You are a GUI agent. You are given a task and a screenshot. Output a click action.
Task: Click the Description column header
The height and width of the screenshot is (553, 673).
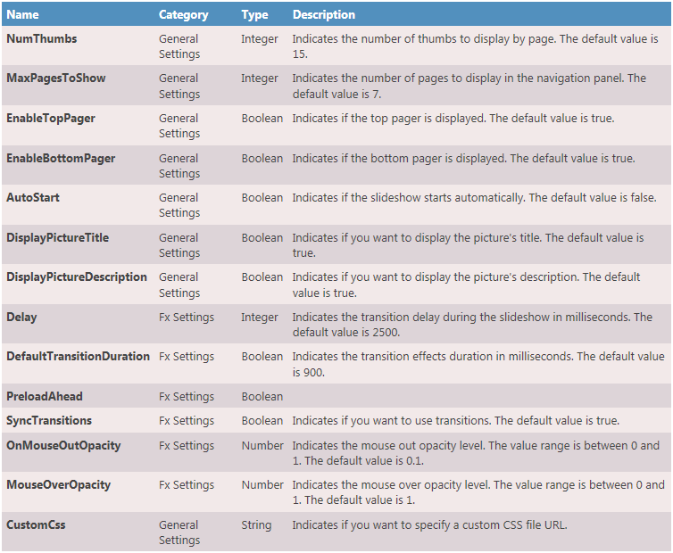pyautogui.click(x=323, y=14)
